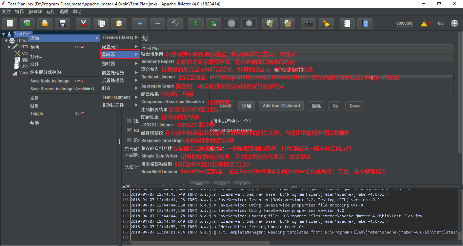Viewport: 463px width, 246px height.
Task: Uncheck the Run tearDown thread groups checkbox
Action: [x=129, y=130]
